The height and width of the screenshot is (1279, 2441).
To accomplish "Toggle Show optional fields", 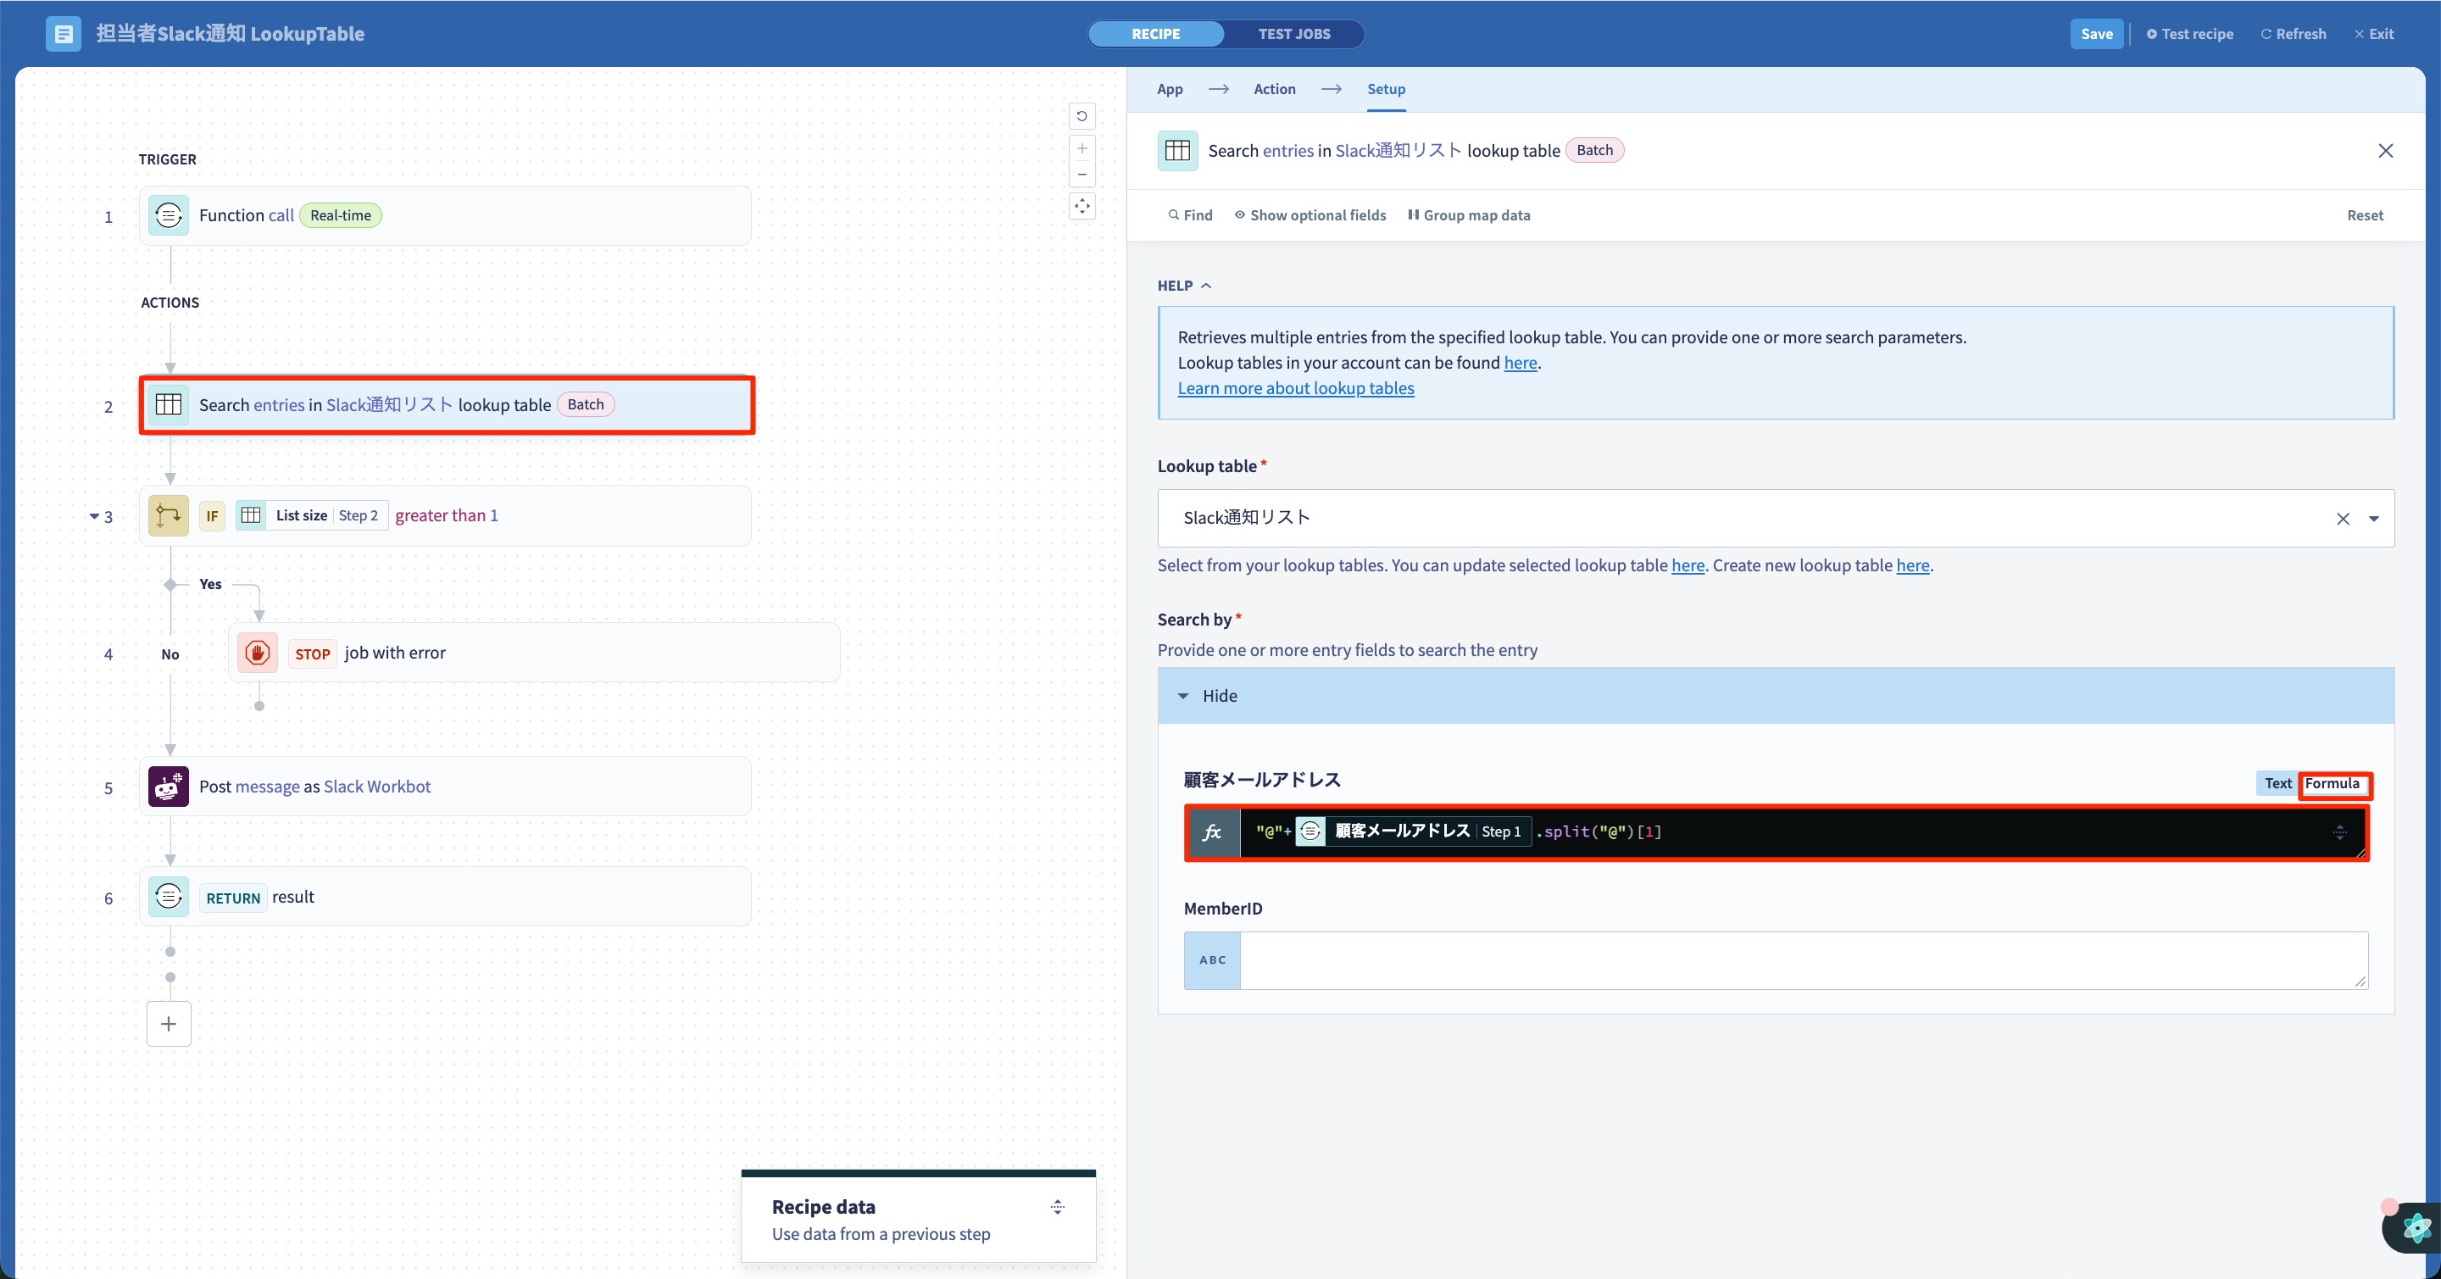I will (x=1309, y=215).
